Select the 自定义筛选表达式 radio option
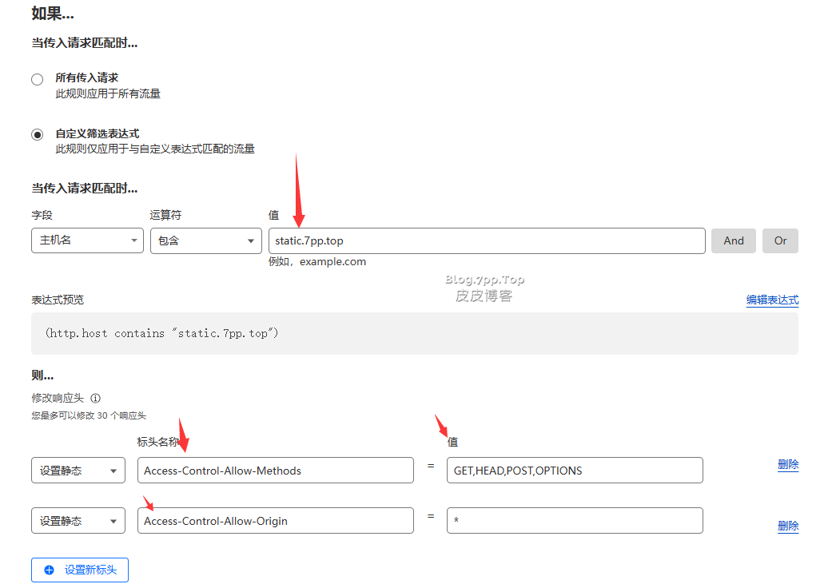The width and height of the screenshot is (840, 584). coord(37,135)
